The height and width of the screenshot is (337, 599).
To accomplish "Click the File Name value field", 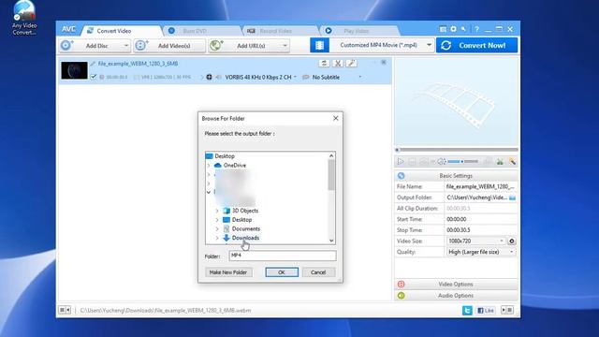I will tap(480, 186).
